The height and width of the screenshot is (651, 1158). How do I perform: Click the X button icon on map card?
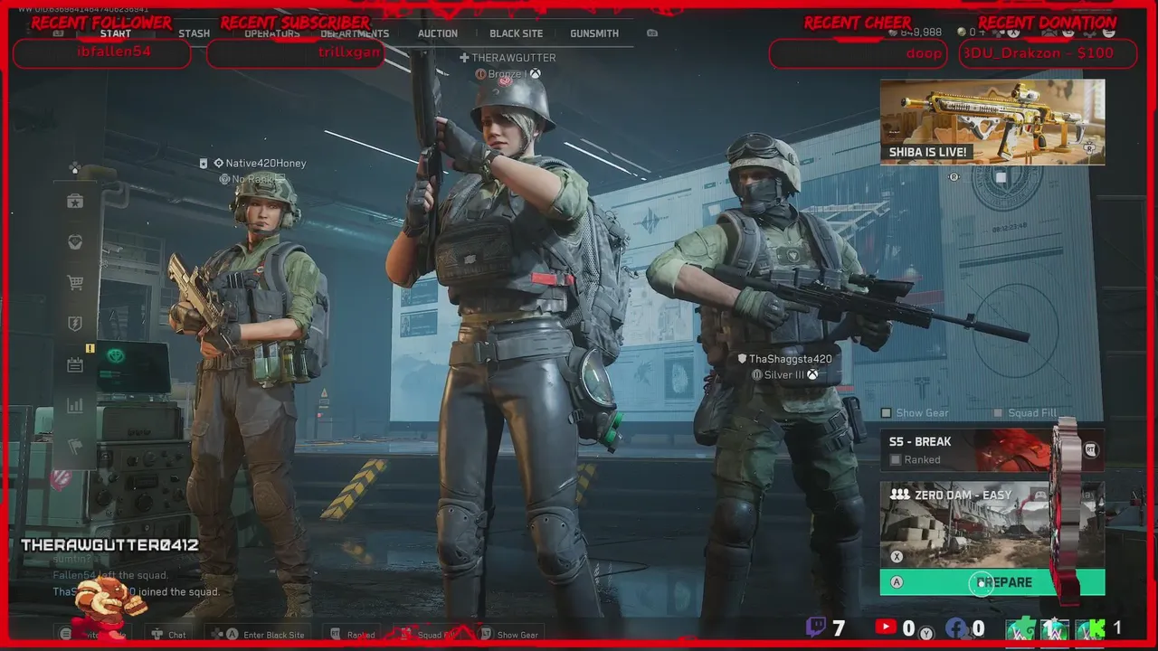point(897,557)
